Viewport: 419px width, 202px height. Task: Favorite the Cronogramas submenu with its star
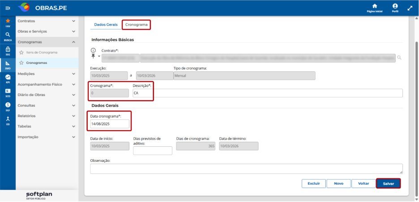tap(21, 63)
